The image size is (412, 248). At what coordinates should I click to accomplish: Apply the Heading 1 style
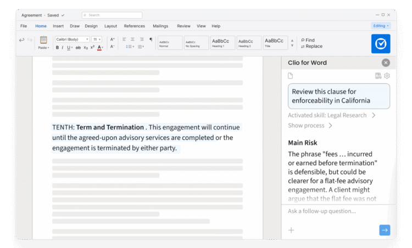(222, 43)
